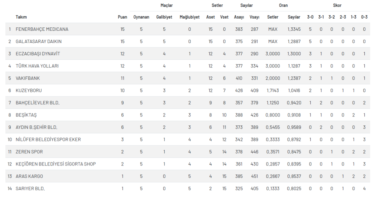Click KEÇİÖREN BELEDİYESİ SİGORTA SHOP row
The image size is (380, 197).
pyautogui.click(x=187, y=164)
